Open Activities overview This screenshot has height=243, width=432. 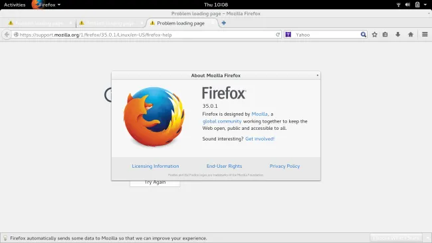pyautogui.click(x=15, y=5)
